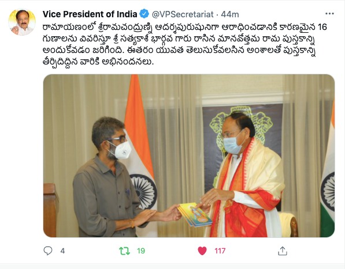This screenshot has width=345, height=269.
Task: Open the attached photo of the book presentation
Action: click(189, 156)
